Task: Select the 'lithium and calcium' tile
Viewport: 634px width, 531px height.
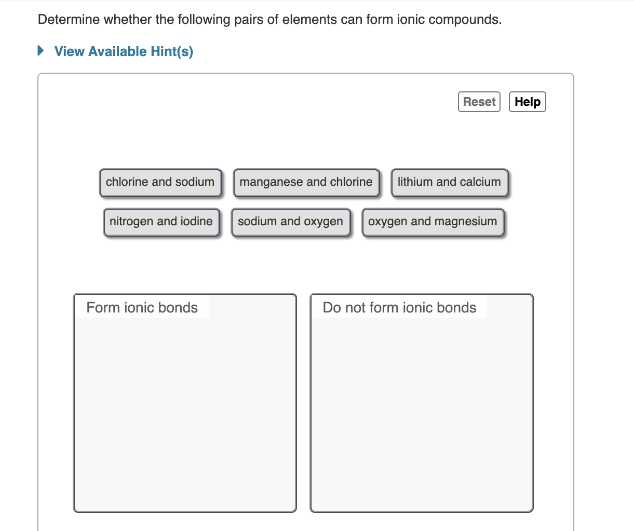Action: coord(449,182)
